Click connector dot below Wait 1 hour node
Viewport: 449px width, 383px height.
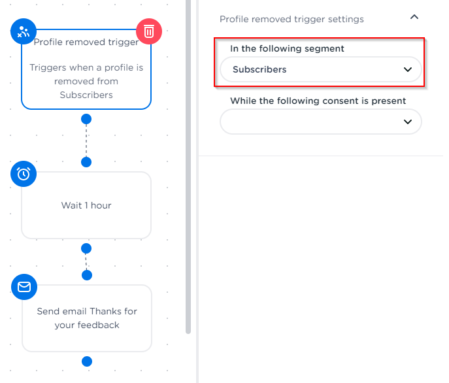(86, 248)
